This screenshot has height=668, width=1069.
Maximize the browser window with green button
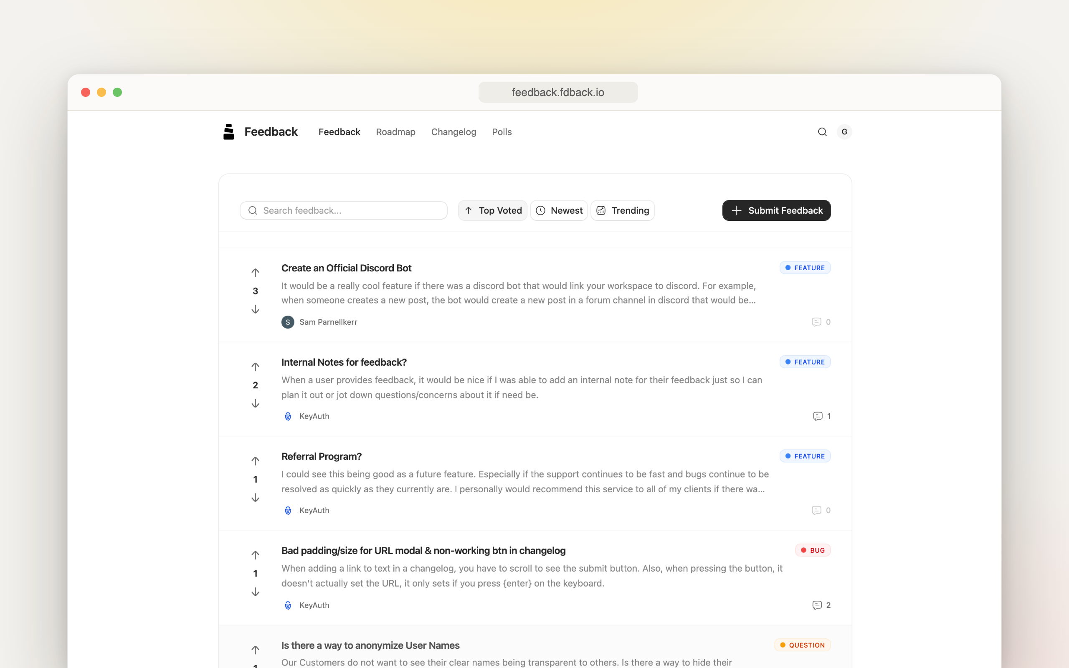[x=117, y=92]
